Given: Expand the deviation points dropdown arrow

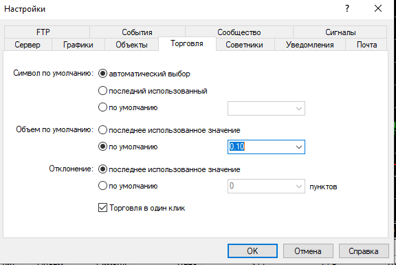Looking at the screenshot, I should pos(299,187).
